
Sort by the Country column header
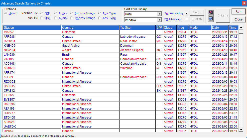click(x=90, y=28)
